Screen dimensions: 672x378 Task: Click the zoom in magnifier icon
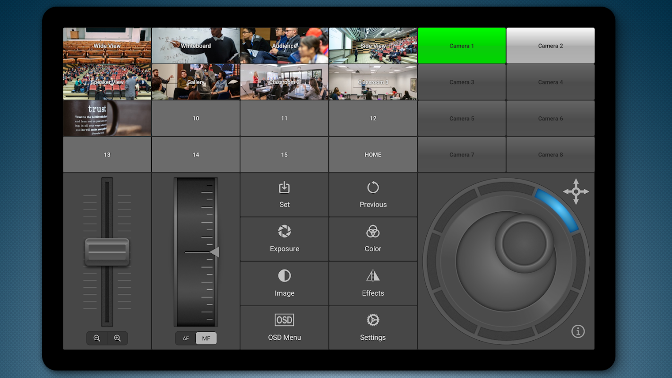point(117,338)
